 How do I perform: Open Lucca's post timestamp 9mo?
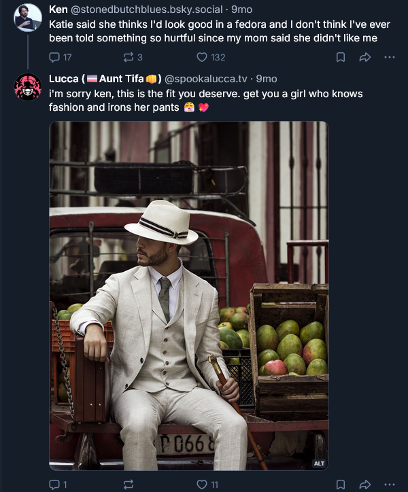pyautogui.click(x=267, y=79)
